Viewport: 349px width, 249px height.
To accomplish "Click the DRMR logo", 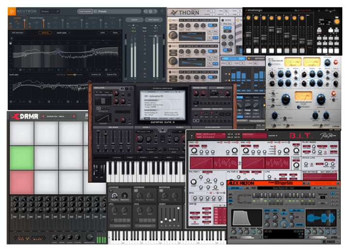I will click(x=25, y=116).
